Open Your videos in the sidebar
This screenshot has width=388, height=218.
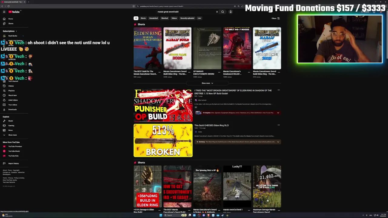(x=12, y=105)
